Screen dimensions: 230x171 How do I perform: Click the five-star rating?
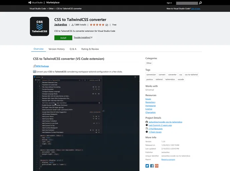pyautogui.click(x=97, y=25)
